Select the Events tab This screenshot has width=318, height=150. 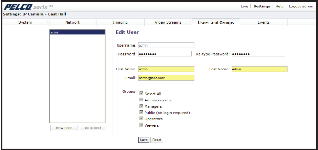pos(263,22)
